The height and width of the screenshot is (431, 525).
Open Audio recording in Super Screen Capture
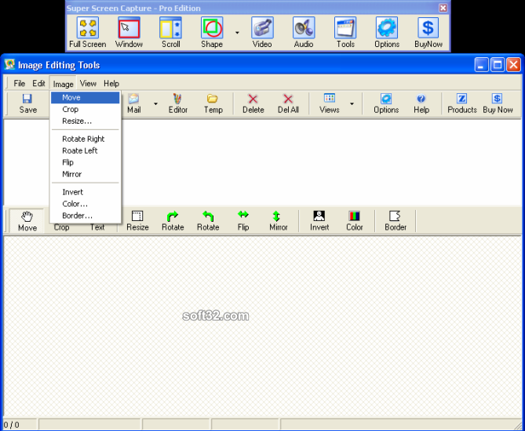(304, 32)
